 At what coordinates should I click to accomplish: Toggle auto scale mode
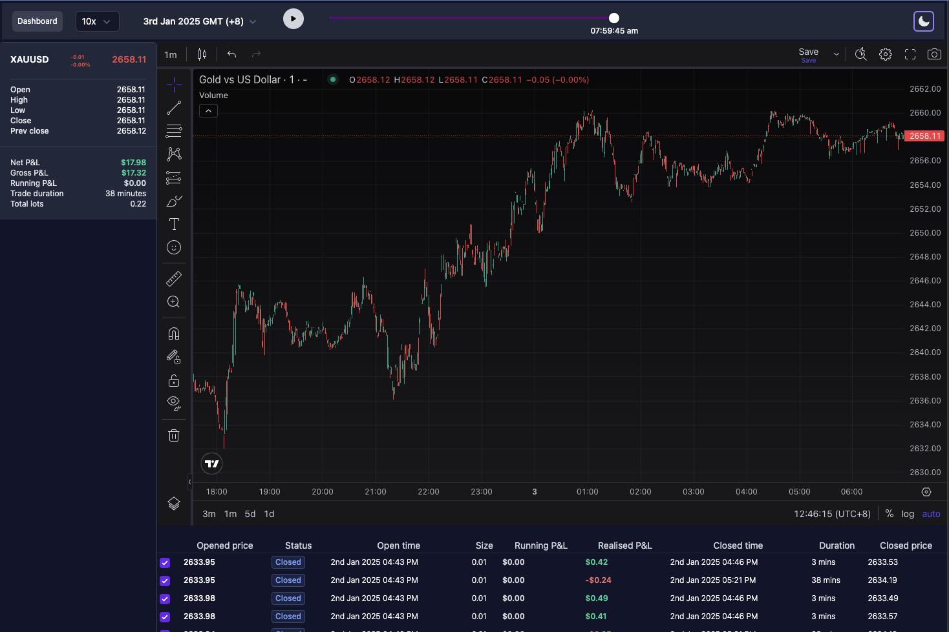click(x=931, y=514)
